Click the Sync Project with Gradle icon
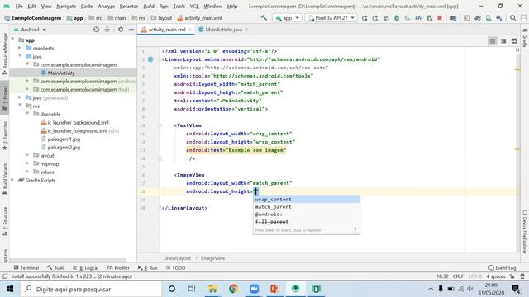The height and width of the screenshot is (297, 529). [478, 18]
